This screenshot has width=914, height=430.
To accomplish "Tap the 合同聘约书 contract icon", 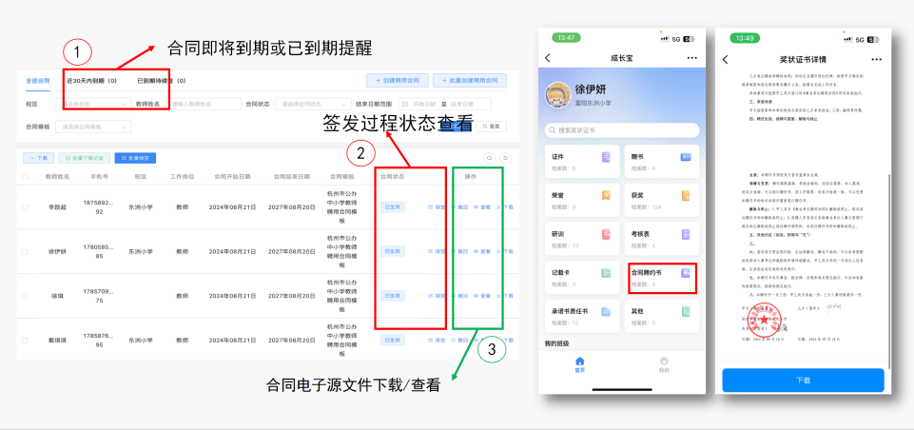I will [x=685, y=274].
